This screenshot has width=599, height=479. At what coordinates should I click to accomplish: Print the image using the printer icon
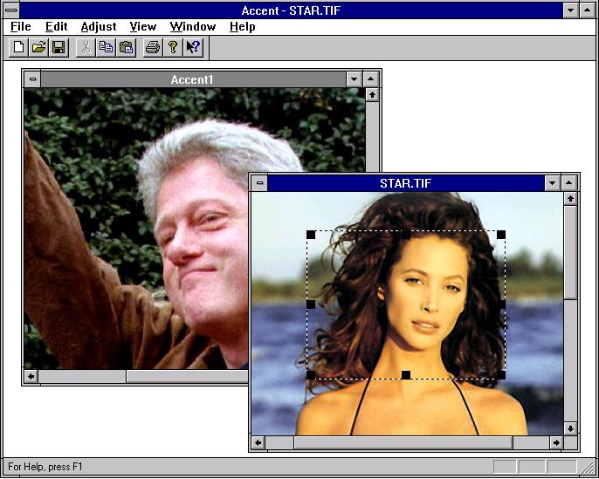pyautogui.click(x=153, y=48)
